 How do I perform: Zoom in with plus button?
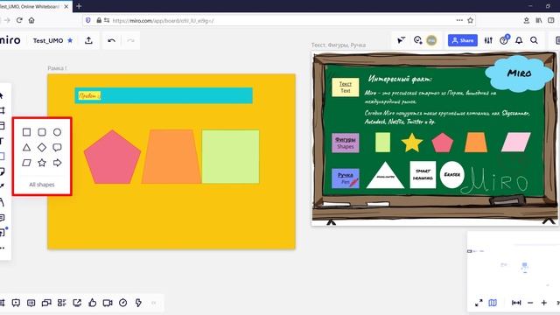click(x=544, y=303)
